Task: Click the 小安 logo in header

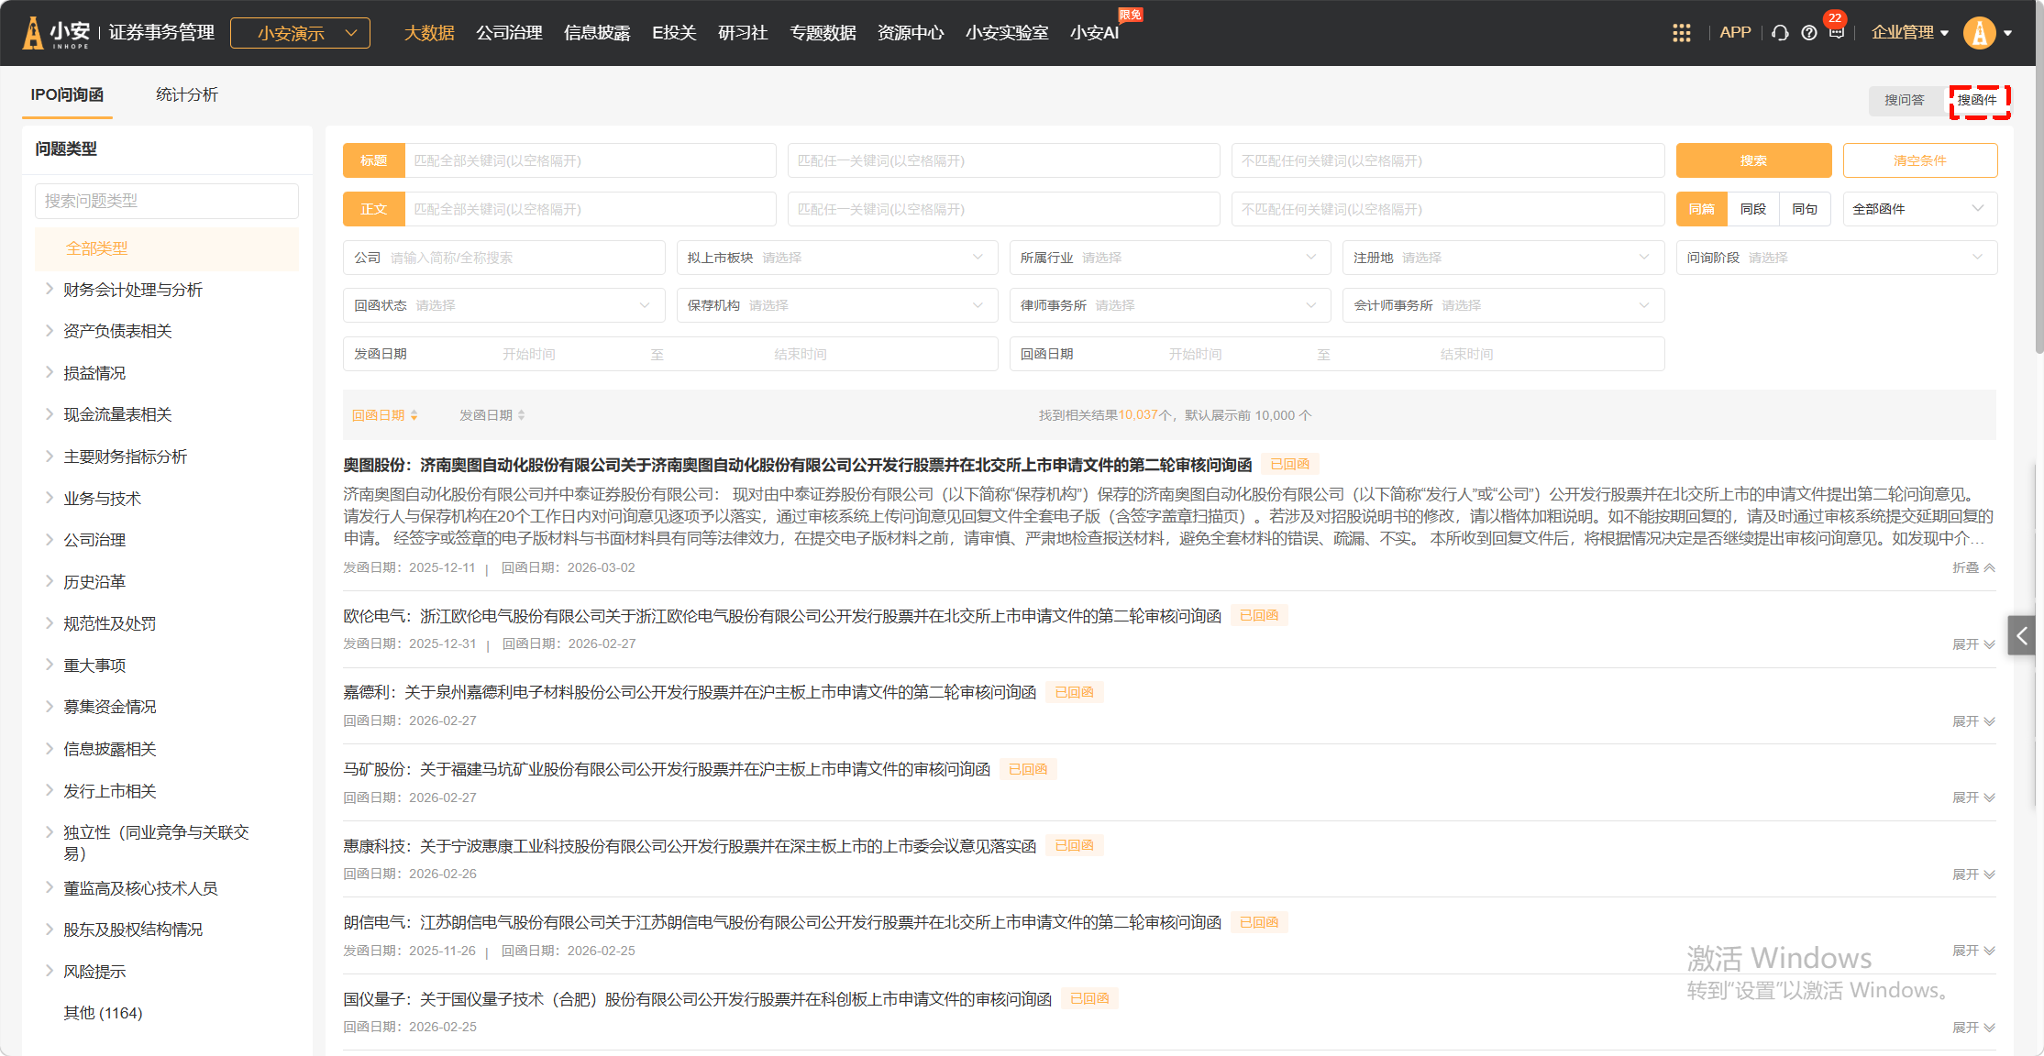Action: 57,33
